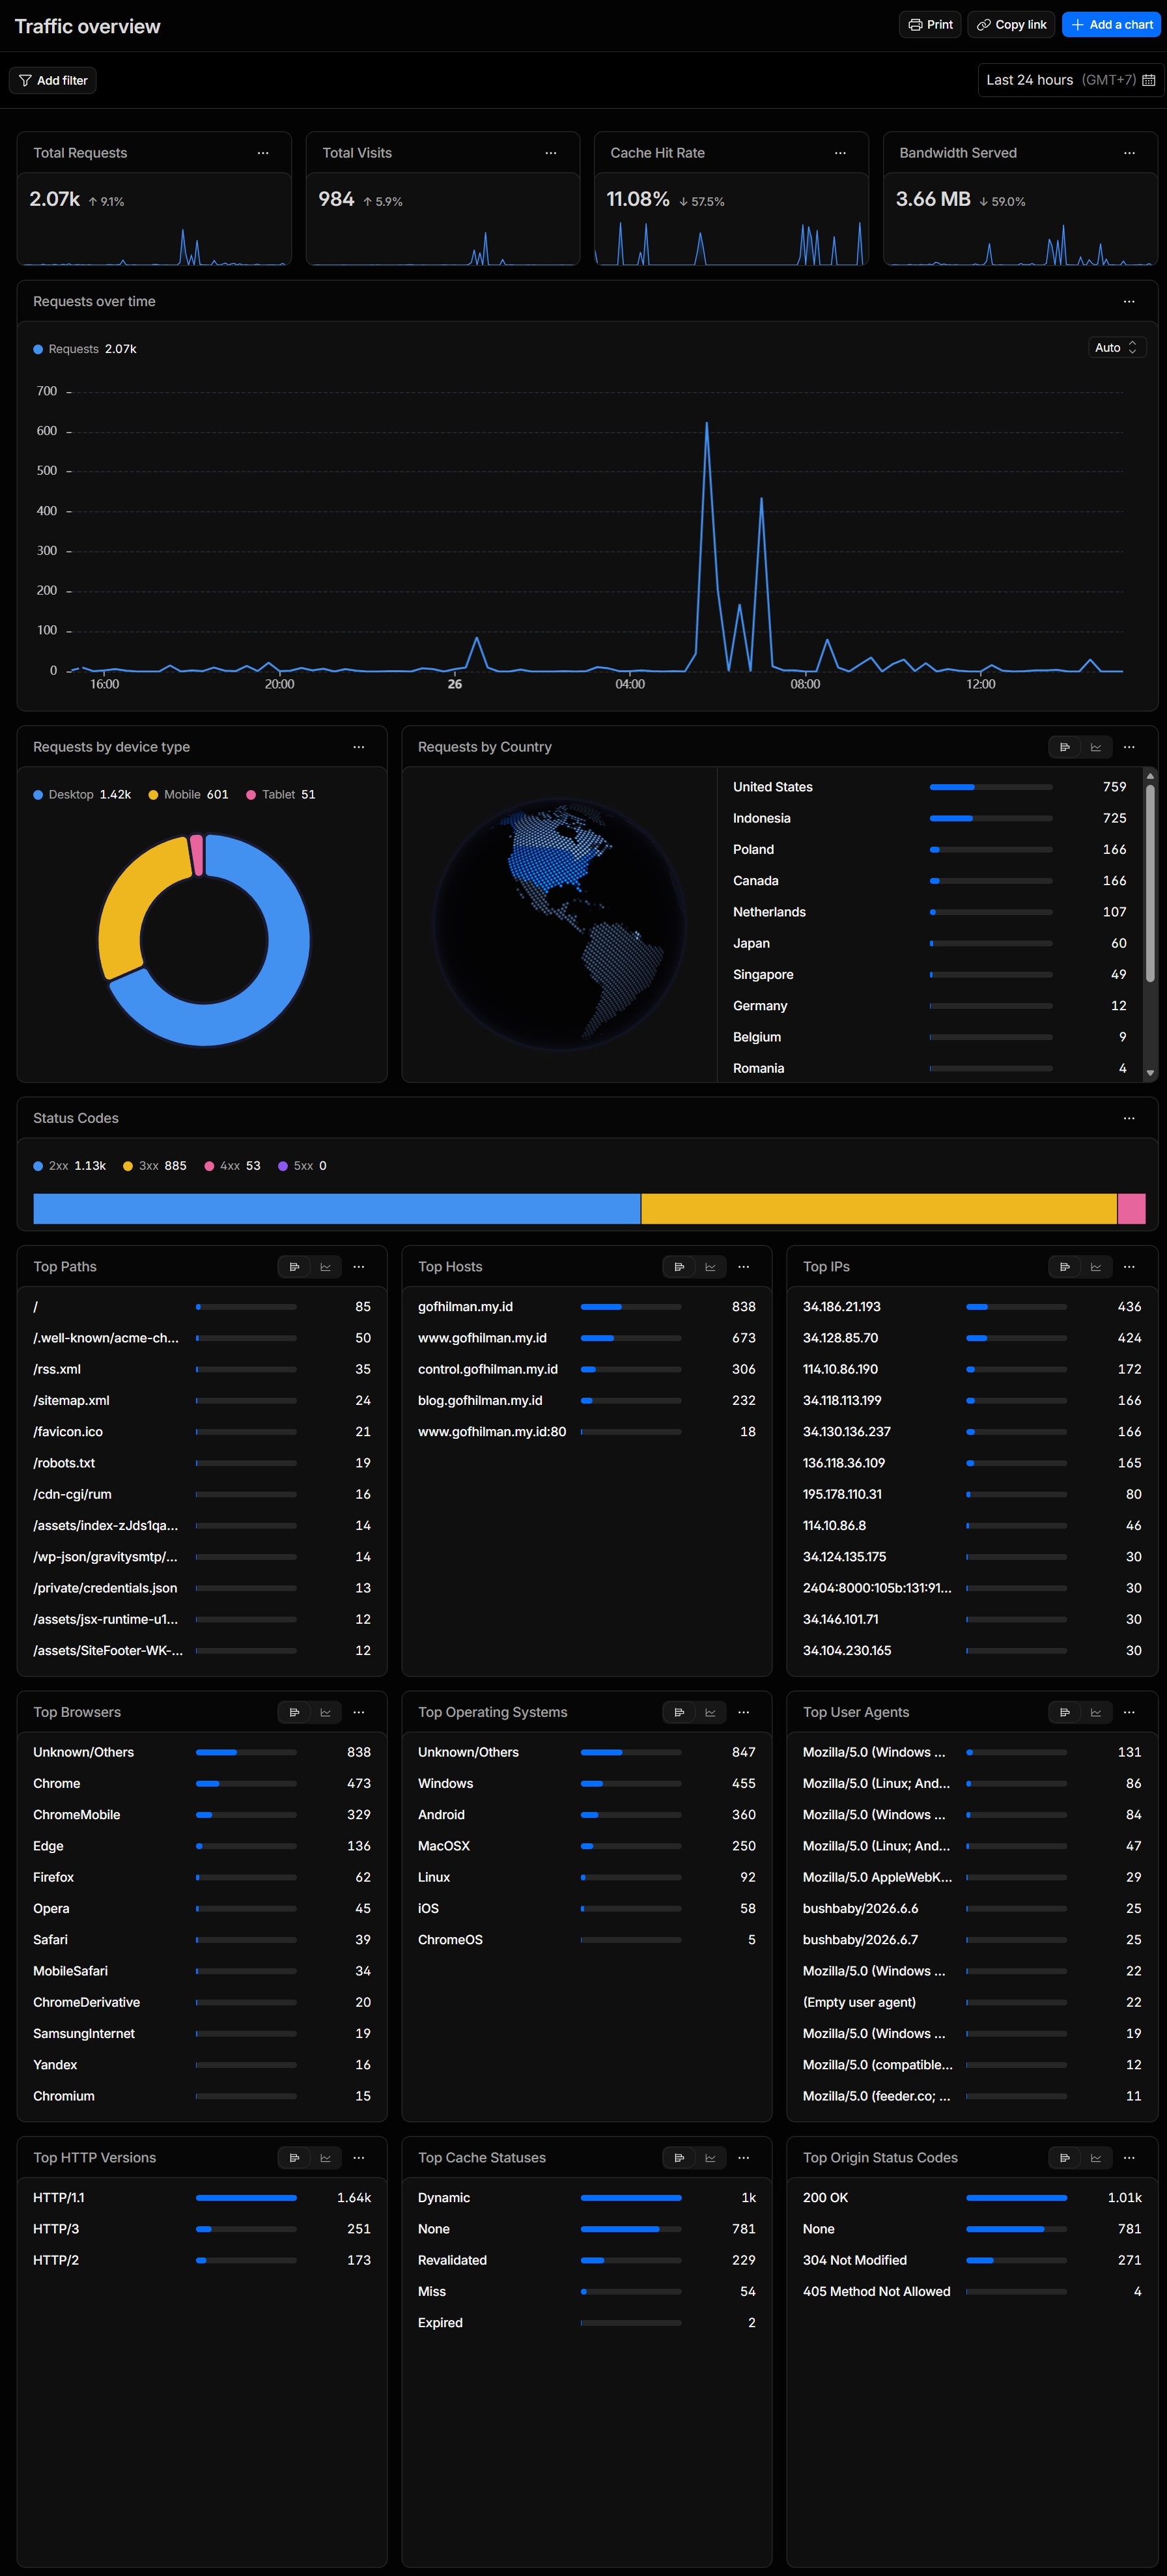Switch Top IPs to line chart view

(x=1096, y=1267)
